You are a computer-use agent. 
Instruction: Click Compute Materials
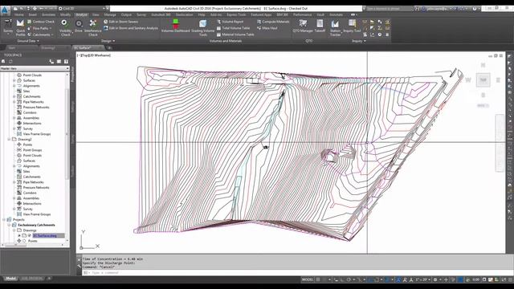(x=273, y=22)
